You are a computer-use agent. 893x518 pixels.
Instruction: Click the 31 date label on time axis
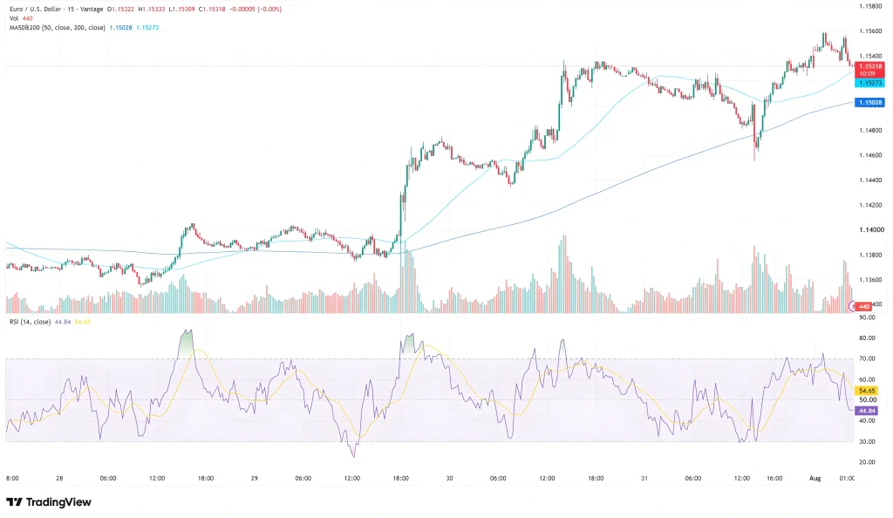click(x=644, y=478)
